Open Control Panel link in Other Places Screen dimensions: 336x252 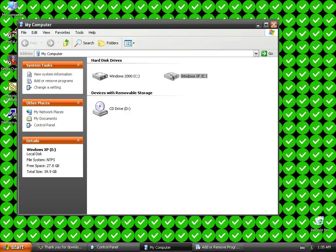point(44,125)
